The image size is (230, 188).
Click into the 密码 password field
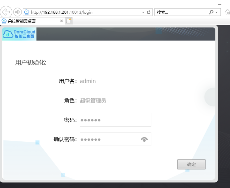pyautogui.click(x=115, y=120)
